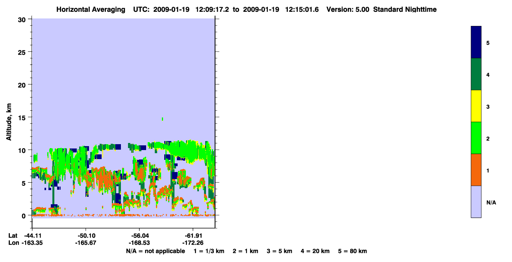Image resolution: width=512 pixels, height=262 pixels.
Task: Click 'Standard Nighttime' in the title
Action: 405,9
